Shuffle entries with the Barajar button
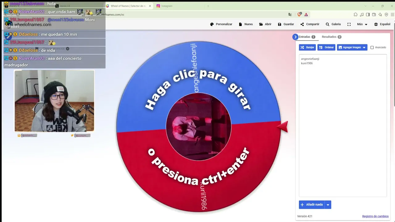Screen dimensions: 395x222 [x=307, y=47]
